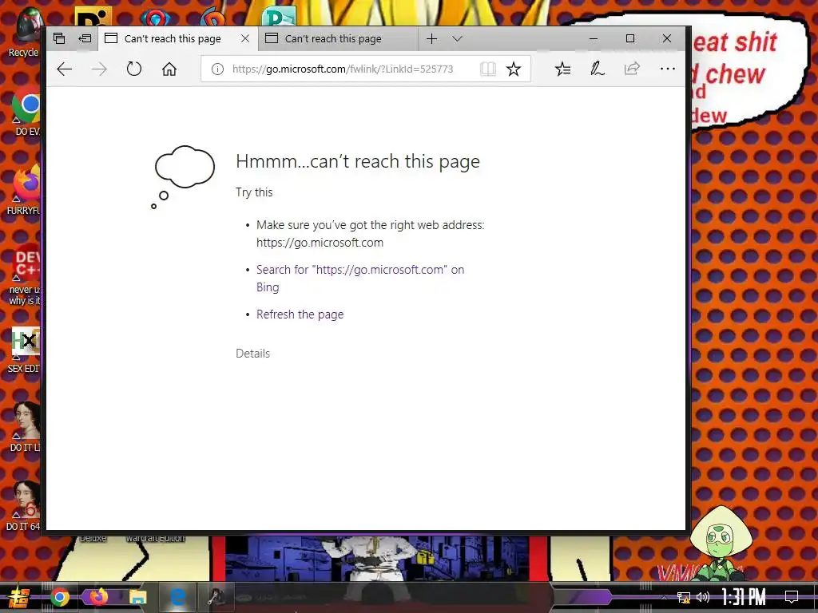Reload page with the refresh icon
Screen dimensions: 818x613
pos(134,69)
